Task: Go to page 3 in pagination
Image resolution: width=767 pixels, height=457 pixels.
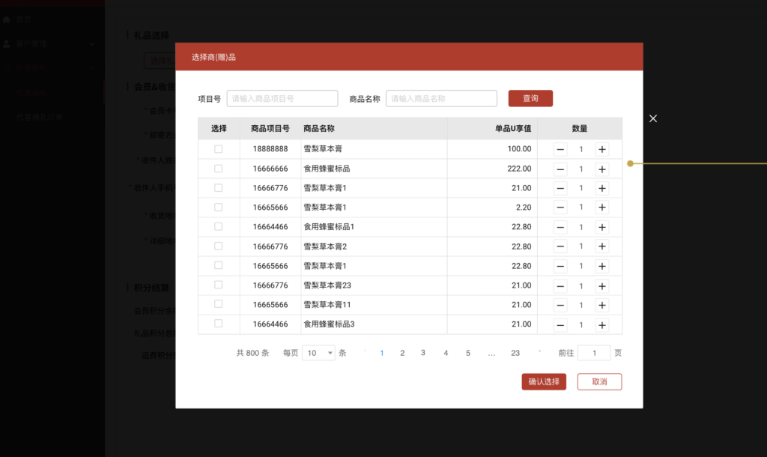Action: tap(423, 353)
